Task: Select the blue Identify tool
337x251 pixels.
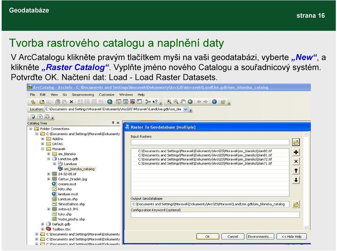Action: click(214, 102)
